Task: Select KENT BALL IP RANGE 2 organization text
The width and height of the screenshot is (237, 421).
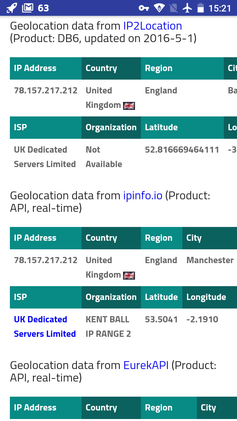Action: [108, 327]
